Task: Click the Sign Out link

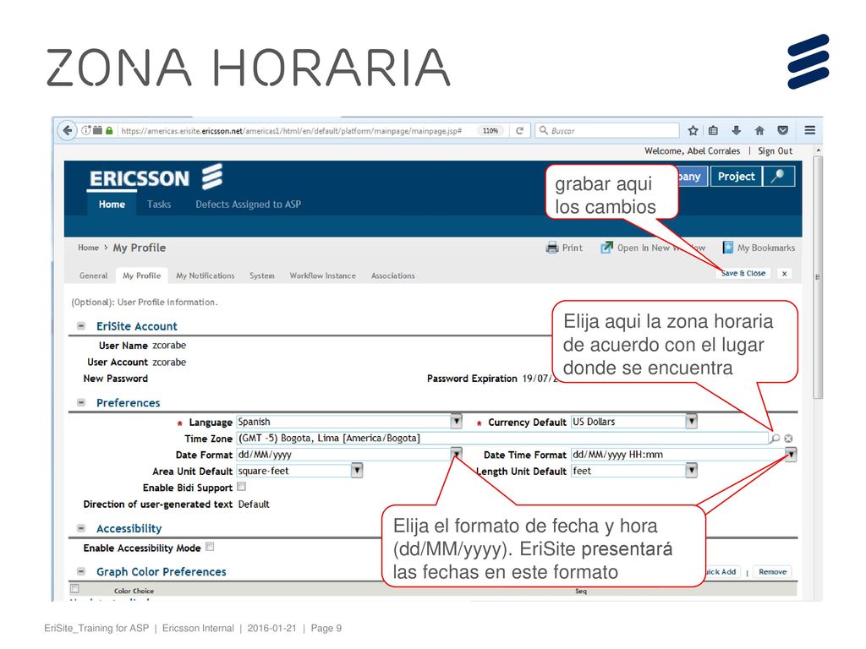Action: click(775, 151)
